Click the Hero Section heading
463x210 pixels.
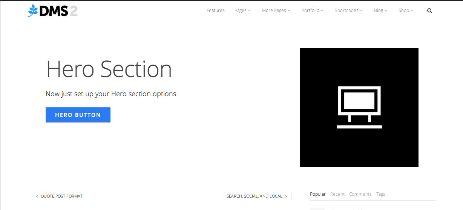(109, 69)
